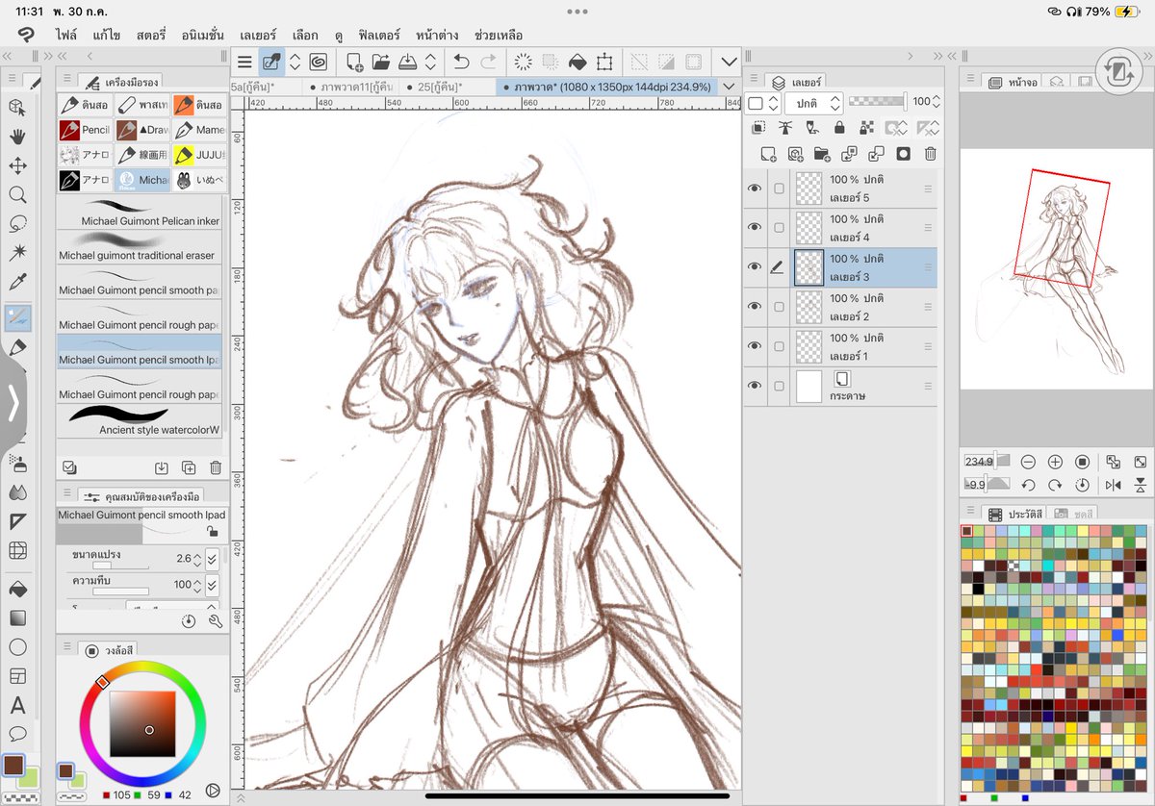
Task: Hide เลเยอร์ 4 with eye icon
Action: pos(755,228)
